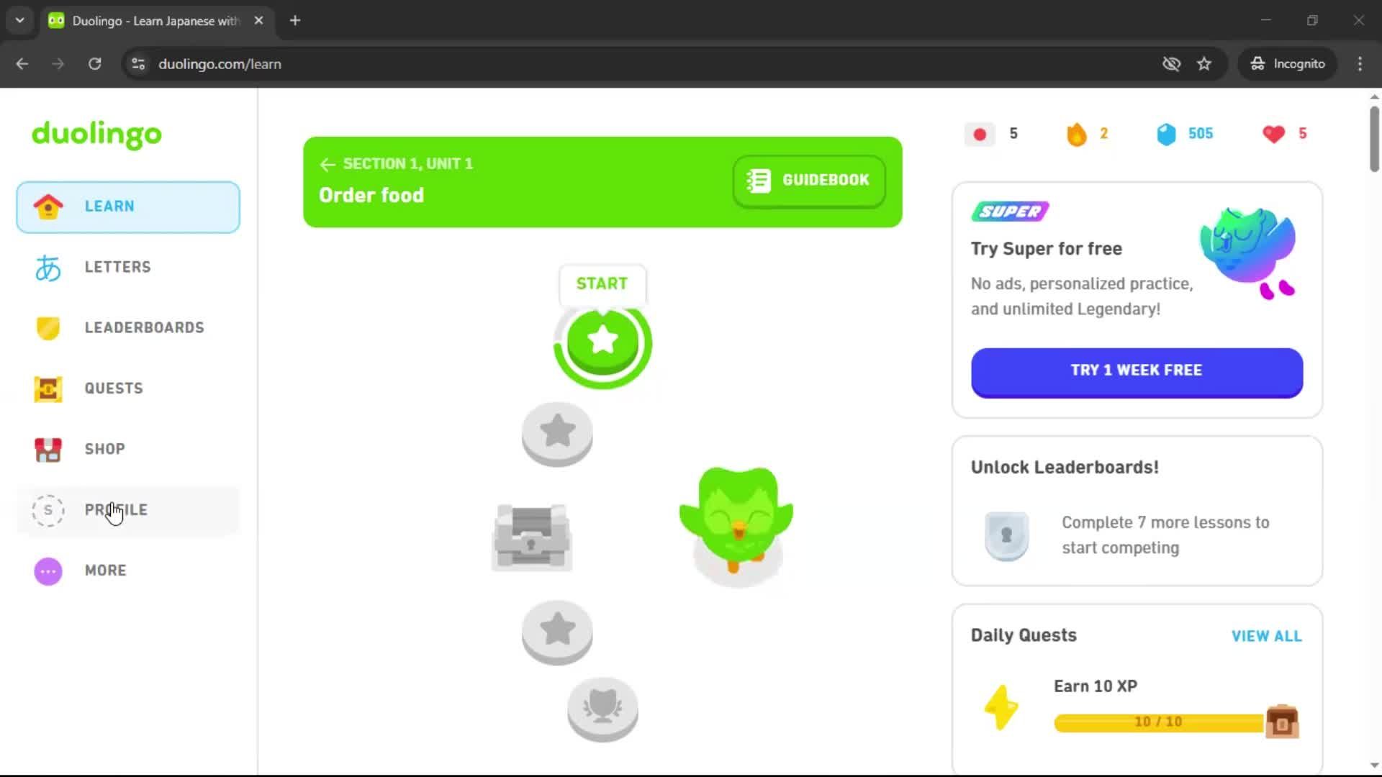This screenshot has height=777, width=1382.
Task: Open the Guidebook for Unit 1
Action: point(809,181)
